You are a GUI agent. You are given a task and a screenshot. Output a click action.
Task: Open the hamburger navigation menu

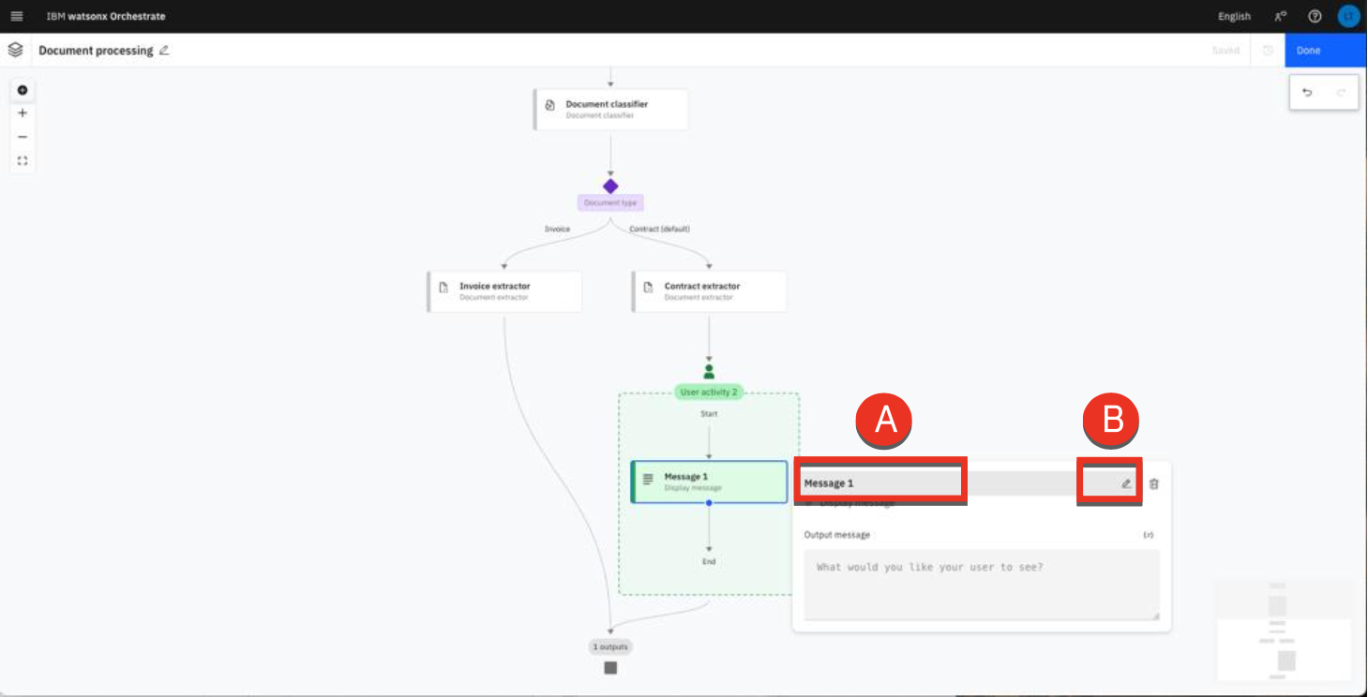pyautogui.click(x=16, y=16)
